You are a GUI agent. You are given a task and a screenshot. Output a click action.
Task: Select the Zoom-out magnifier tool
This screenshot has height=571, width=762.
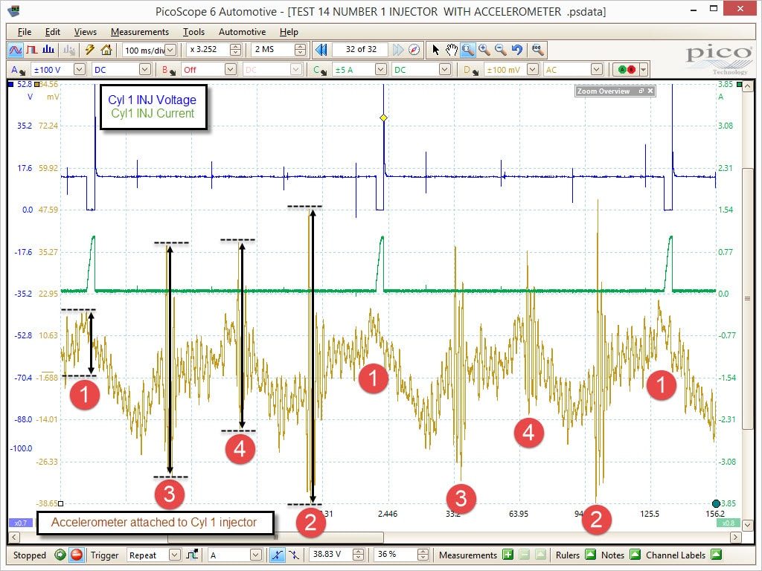(x=501, y=50)
